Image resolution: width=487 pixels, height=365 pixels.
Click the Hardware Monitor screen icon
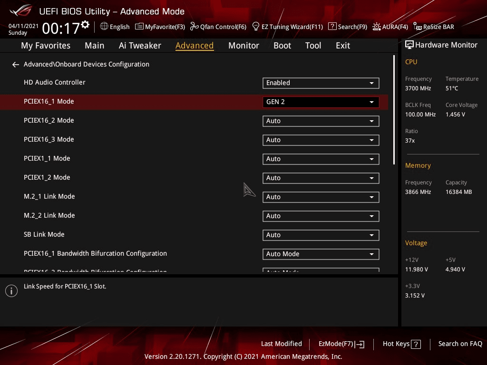409,45
